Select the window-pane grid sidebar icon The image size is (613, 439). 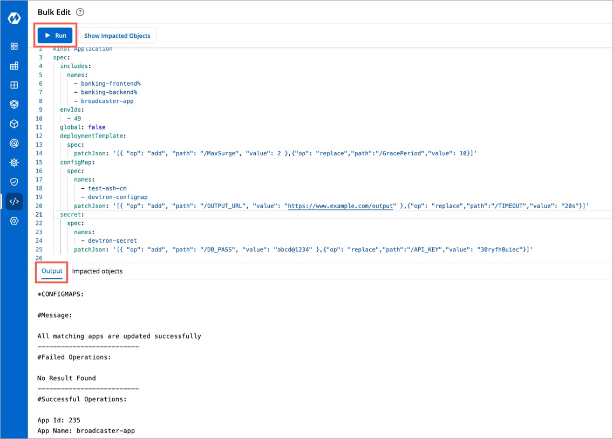pos(14,85)
